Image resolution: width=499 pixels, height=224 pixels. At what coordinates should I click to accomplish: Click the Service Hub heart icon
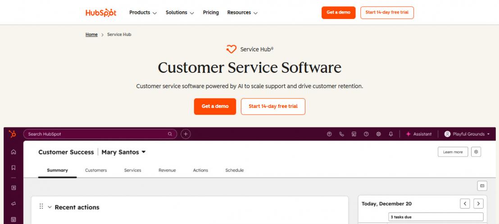tap(231, 49)
